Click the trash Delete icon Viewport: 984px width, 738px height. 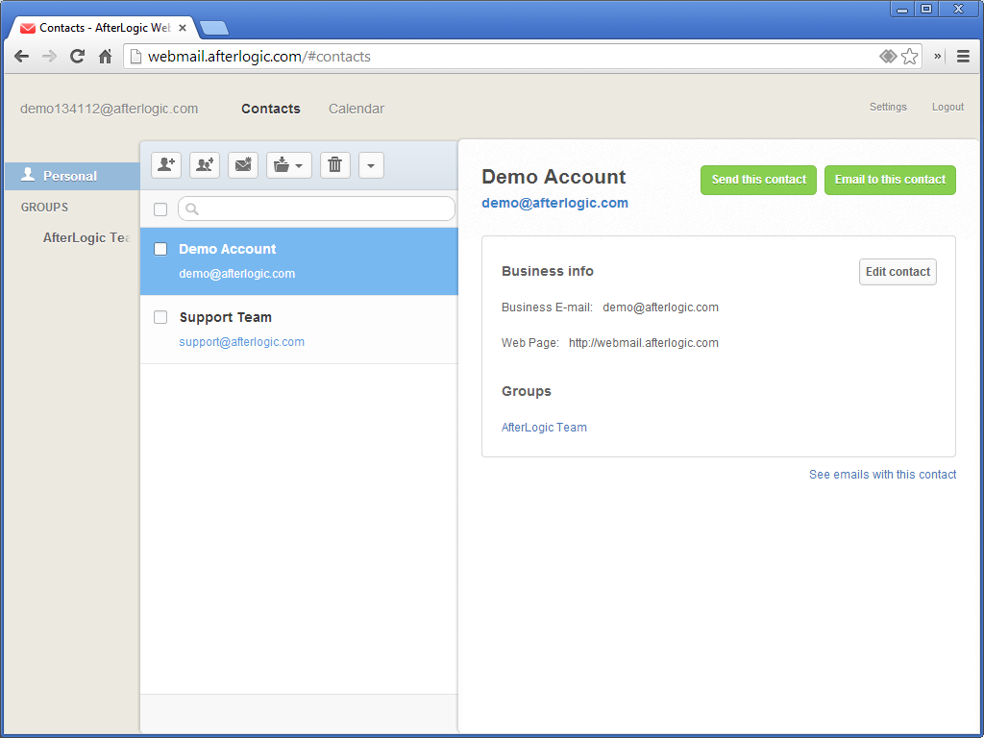335,165
